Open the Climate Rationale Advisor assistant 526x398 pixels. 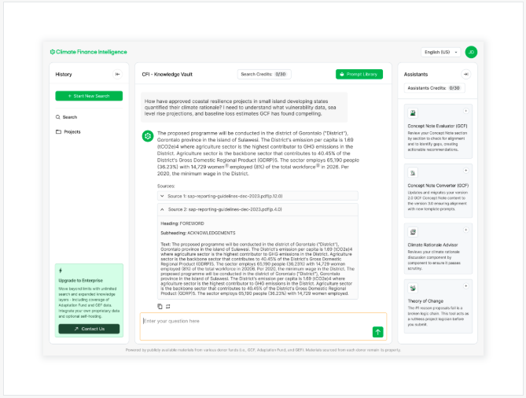point(438,249)
